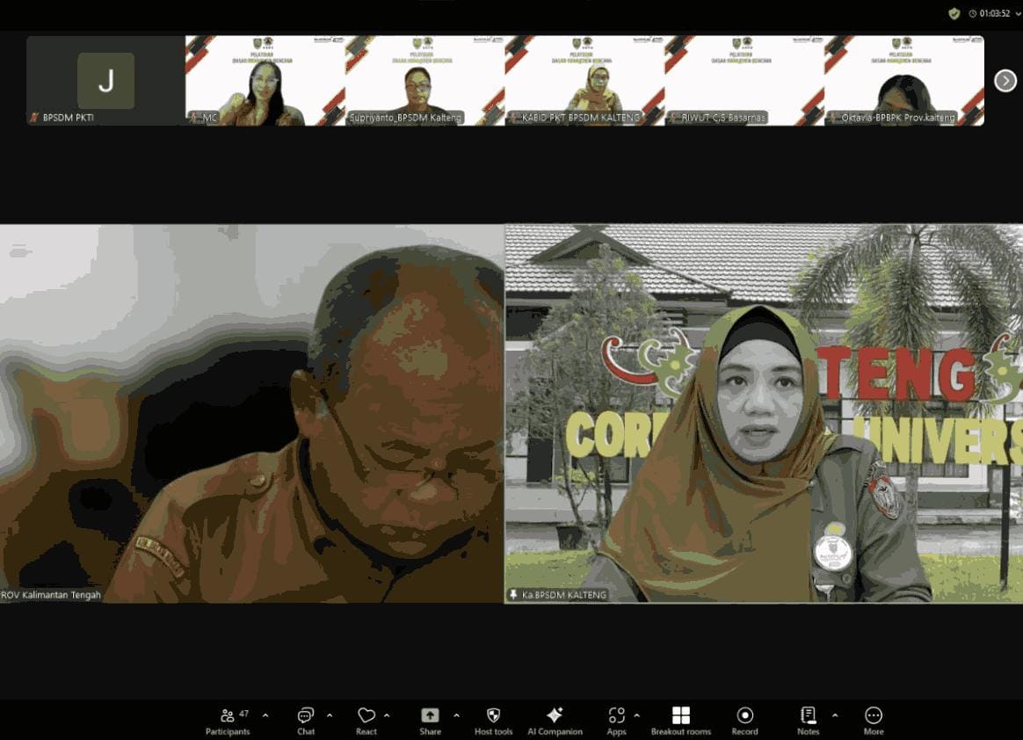Toggle mute on the MC participant tile
This screenshot has height=740, width=1023.
[195, 115]
